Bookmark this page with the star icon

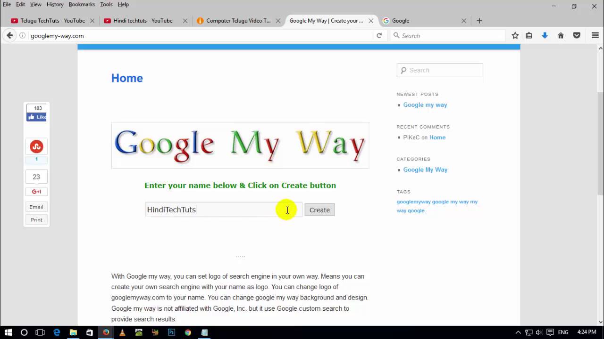[515, 35]
